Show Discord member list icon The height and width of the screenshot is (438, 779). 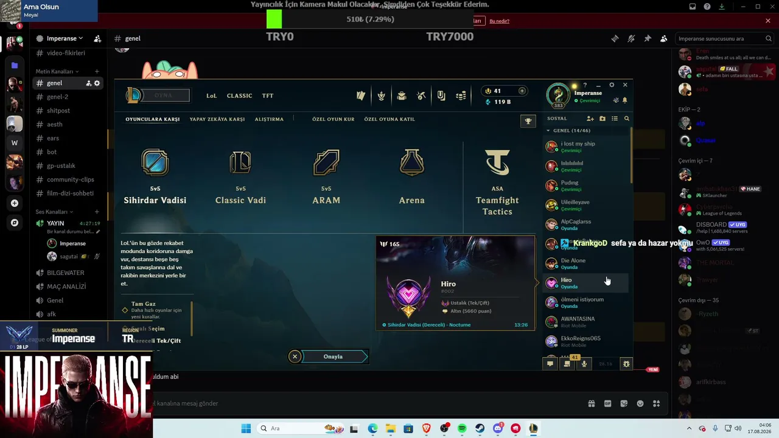(x=664, y=38)
